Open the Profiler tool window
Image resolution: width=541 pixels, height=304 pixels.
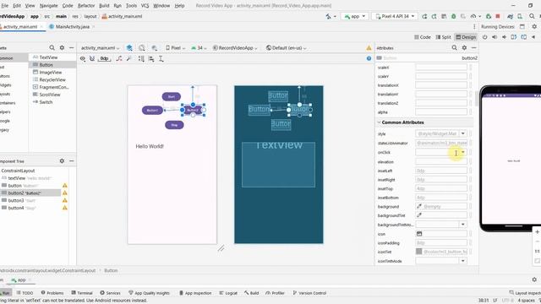[275, 293]
